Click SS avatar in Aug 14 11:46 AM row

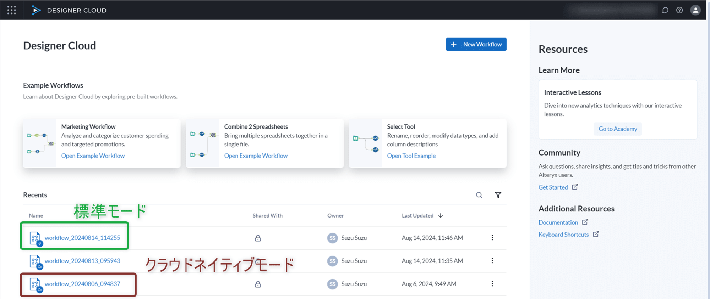pyautogui.click(x=332, y=238)
